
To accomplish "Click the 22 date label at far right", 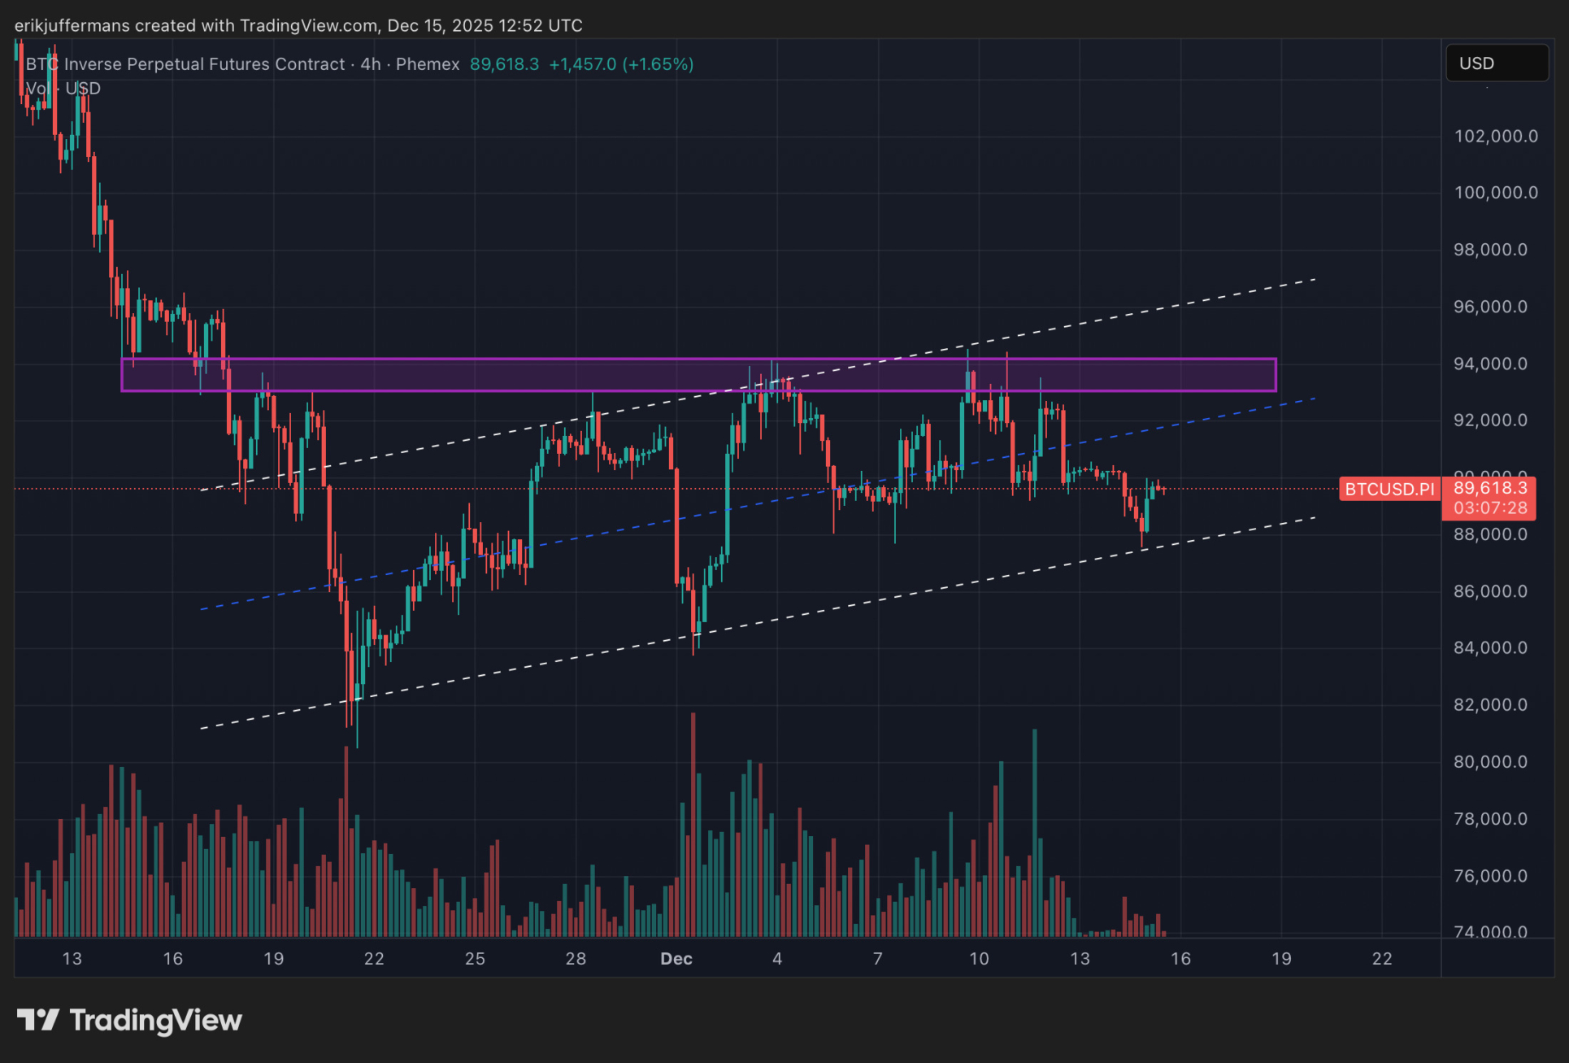I will [1382, 959].
